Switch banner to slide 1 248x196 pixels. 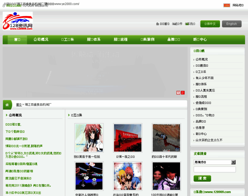(178, 93)
